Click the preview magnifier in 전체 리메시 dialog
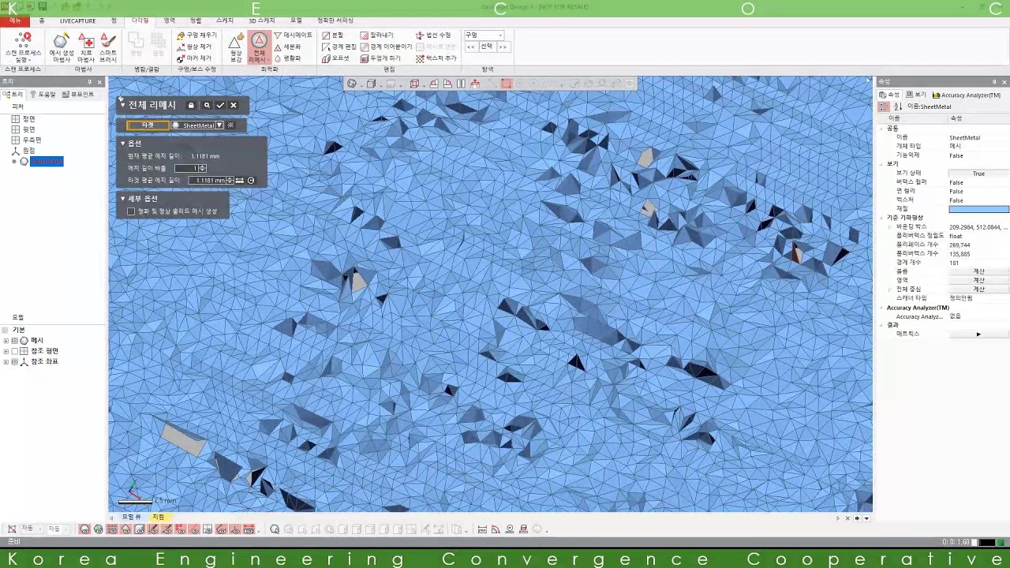 (x=207, y=105)
